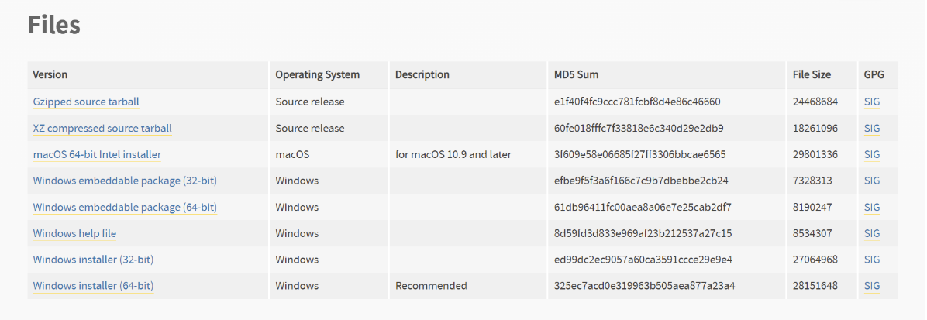Open the Gzipped source tarball link
Viewport: 927px width, 320px height.
(86, 102)
